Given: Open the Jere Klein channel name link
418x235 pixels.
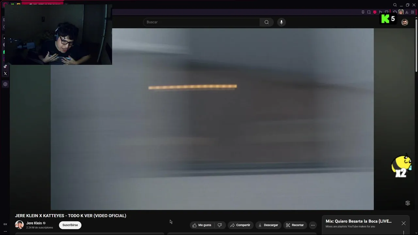Looking at the screenshot, I should pos(34,223).
